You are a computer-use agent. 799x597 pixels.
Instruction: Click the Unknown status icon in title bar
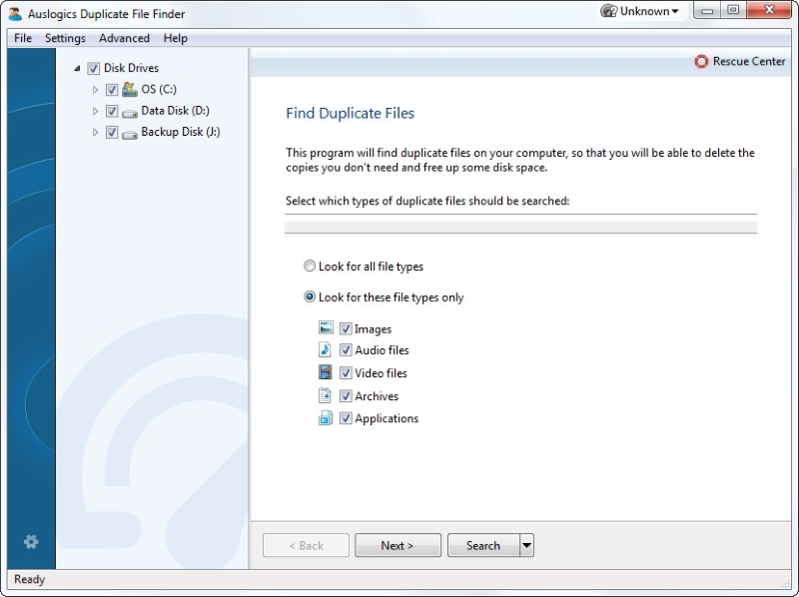point(609,11)
